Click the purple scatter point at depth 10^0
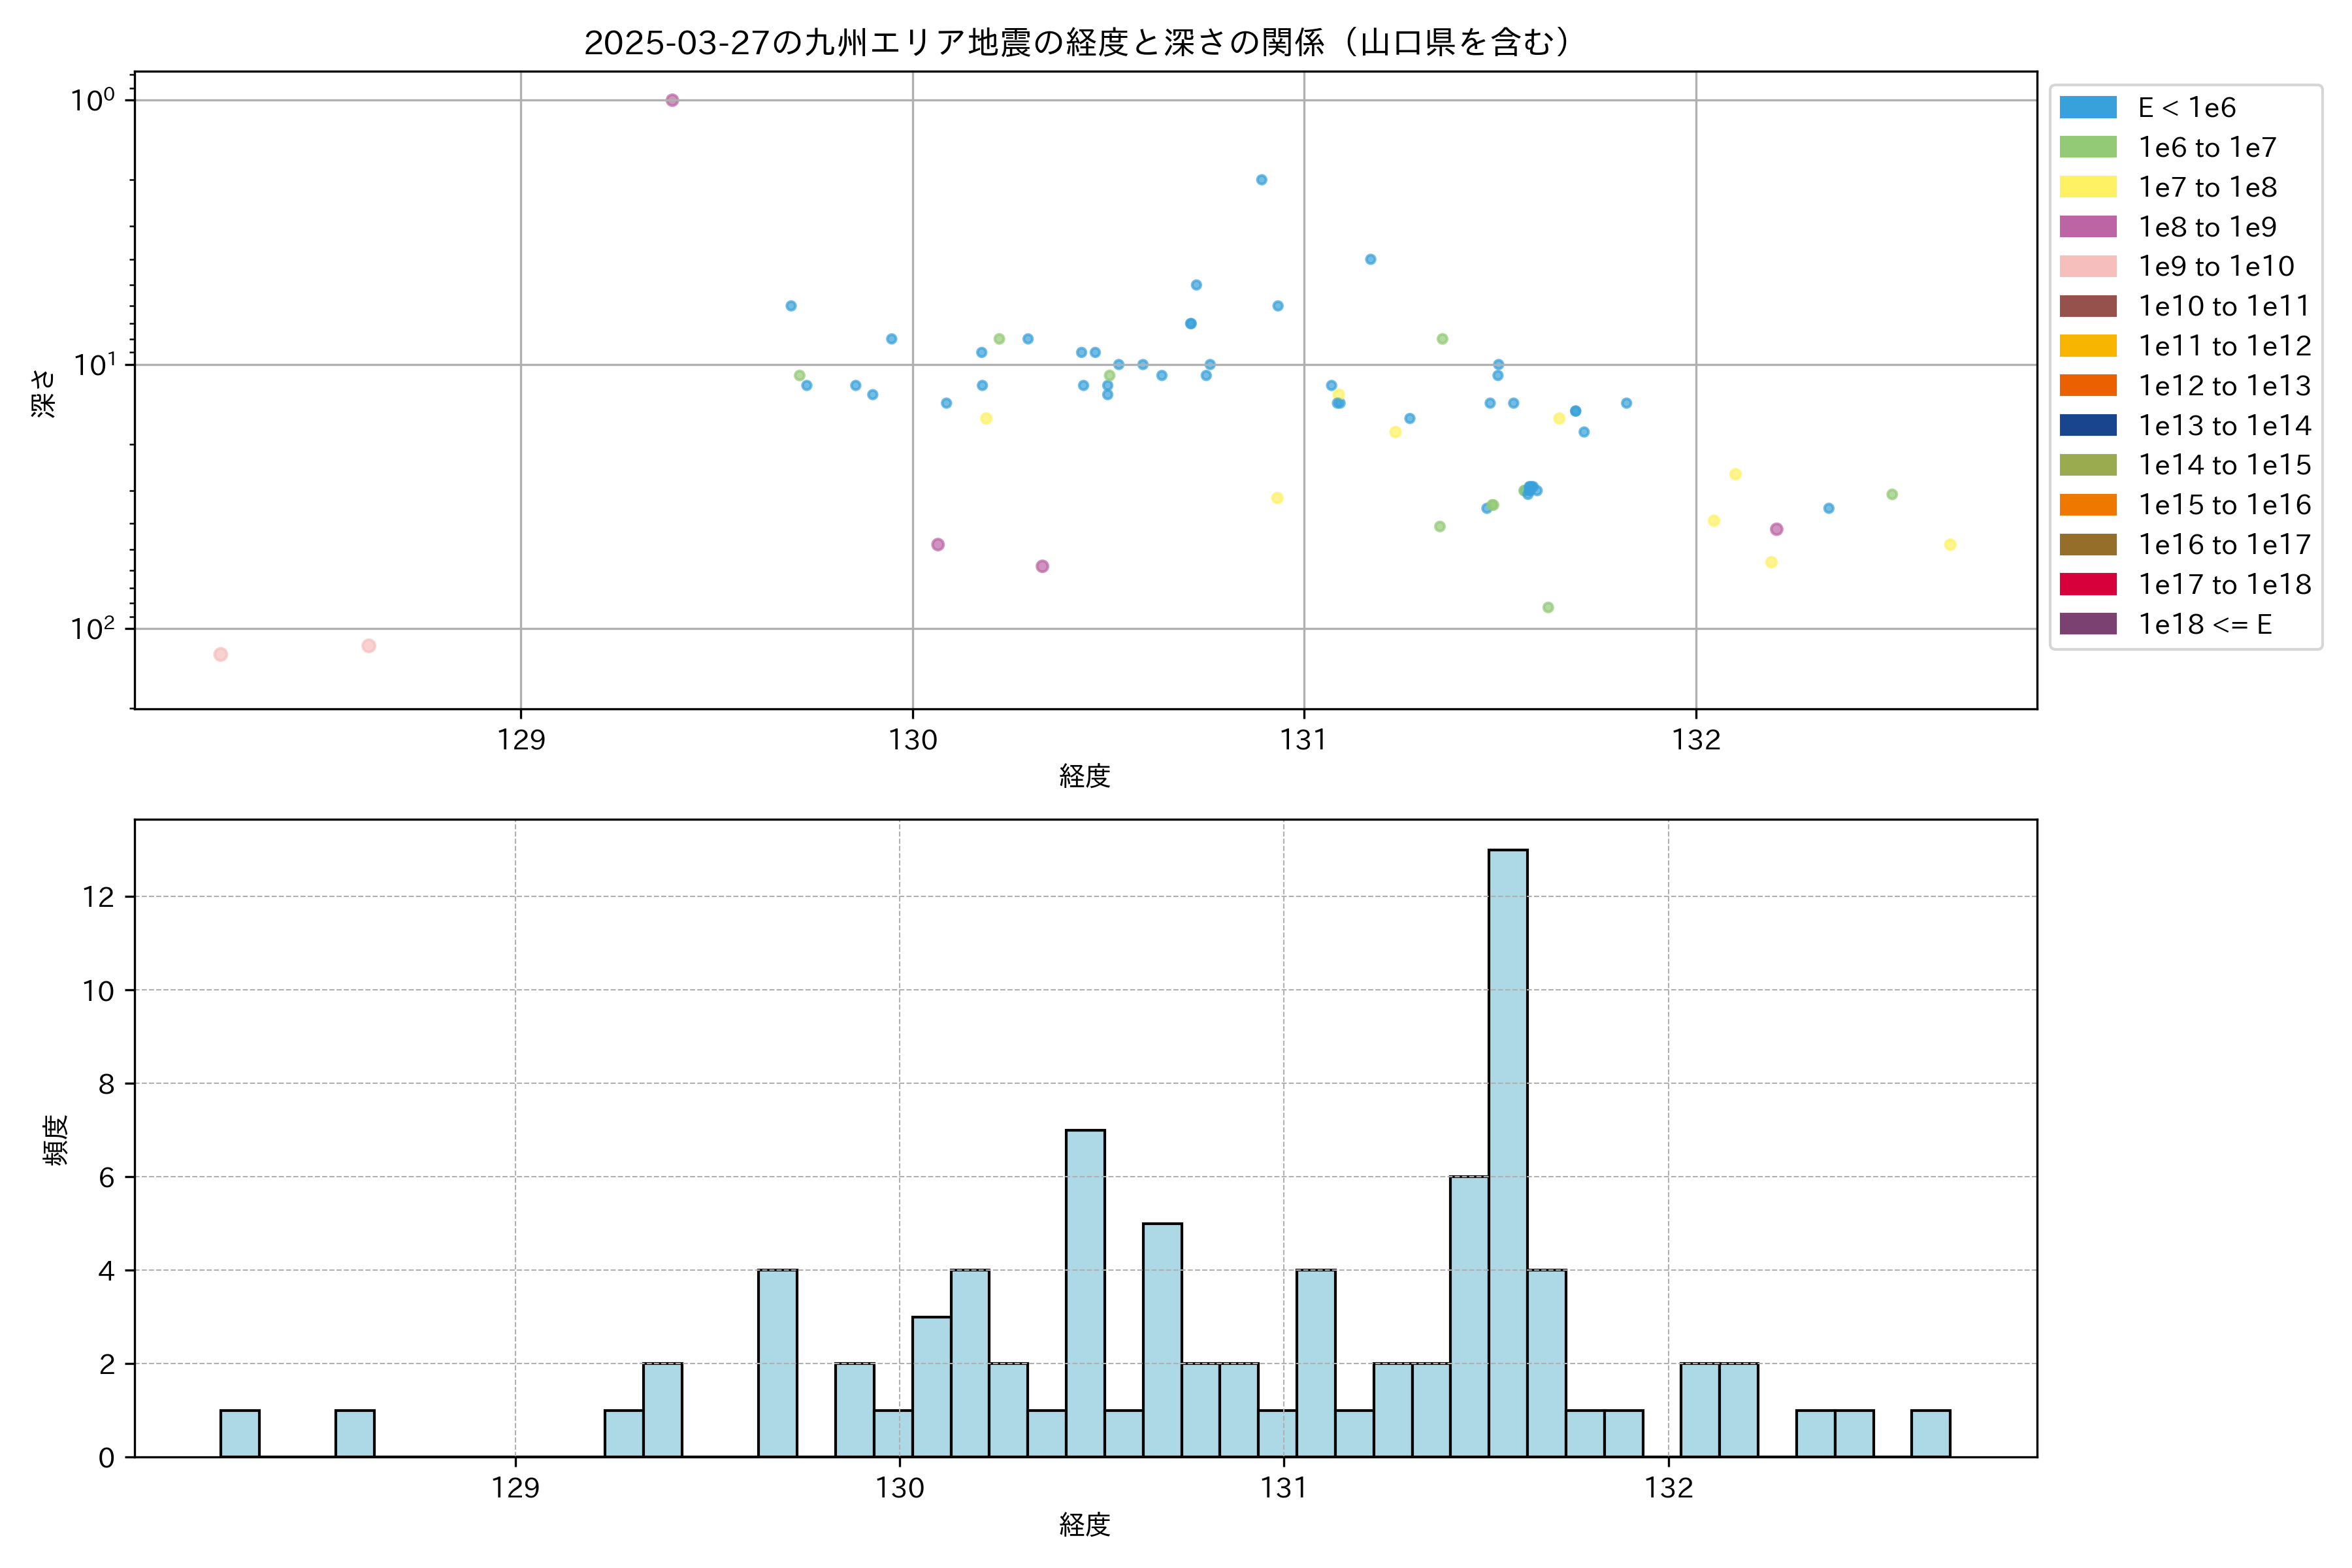 [672, 100]
